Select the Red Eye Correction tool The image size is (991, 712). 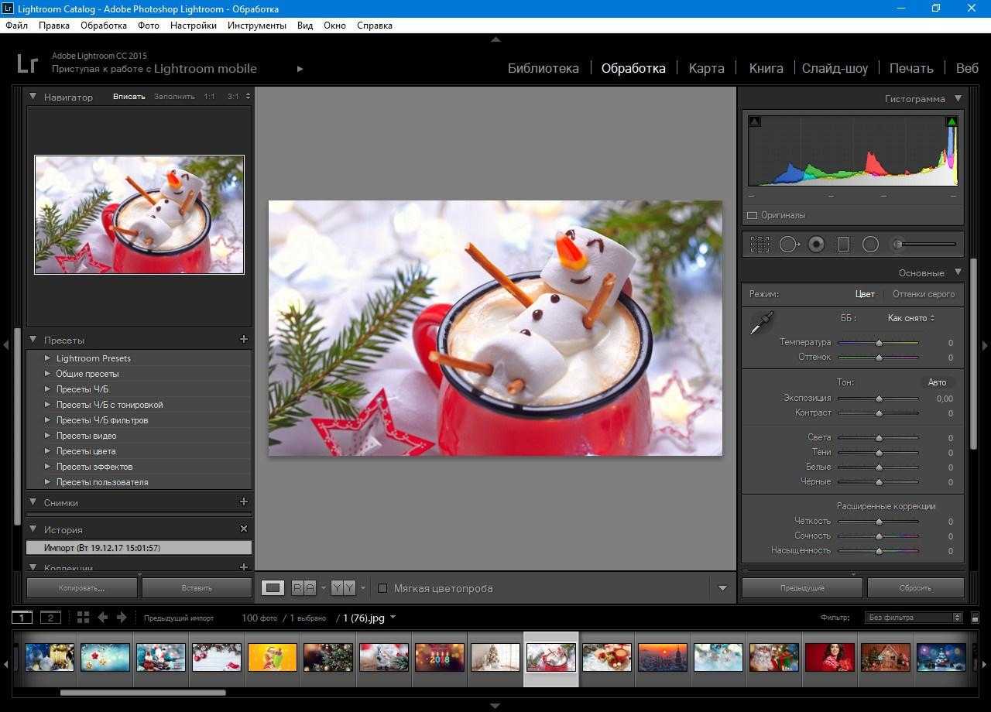point(816,245)
